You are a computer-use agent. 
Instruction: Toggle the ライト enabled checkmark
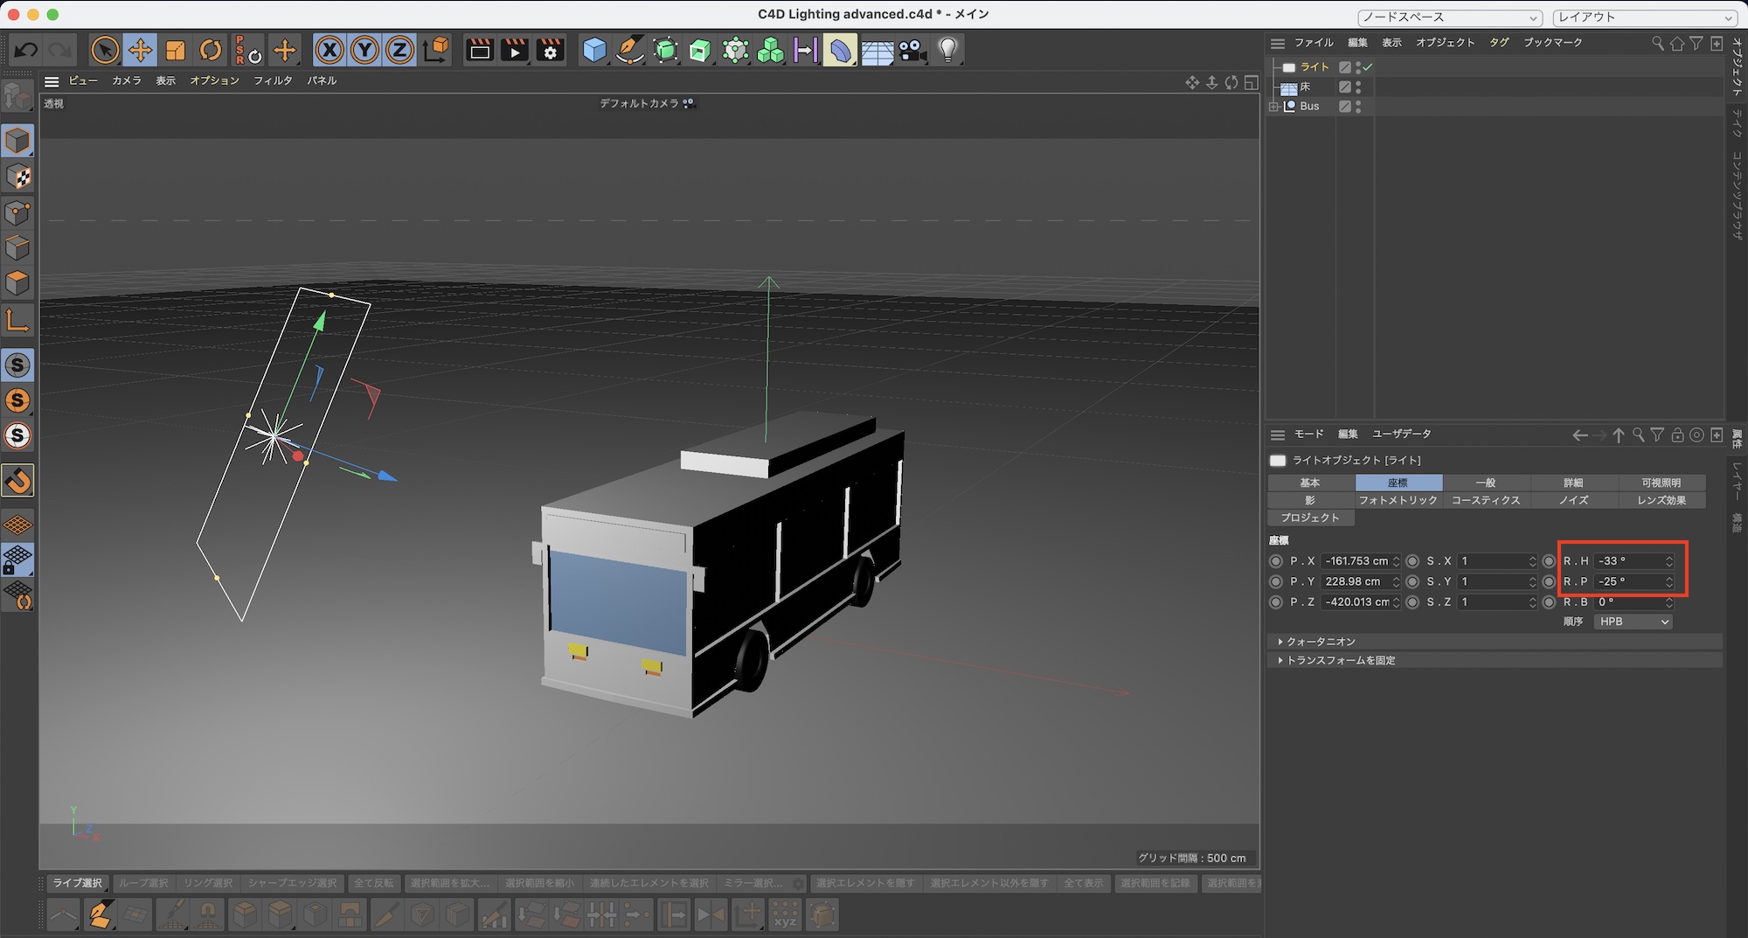[1368, 66]
